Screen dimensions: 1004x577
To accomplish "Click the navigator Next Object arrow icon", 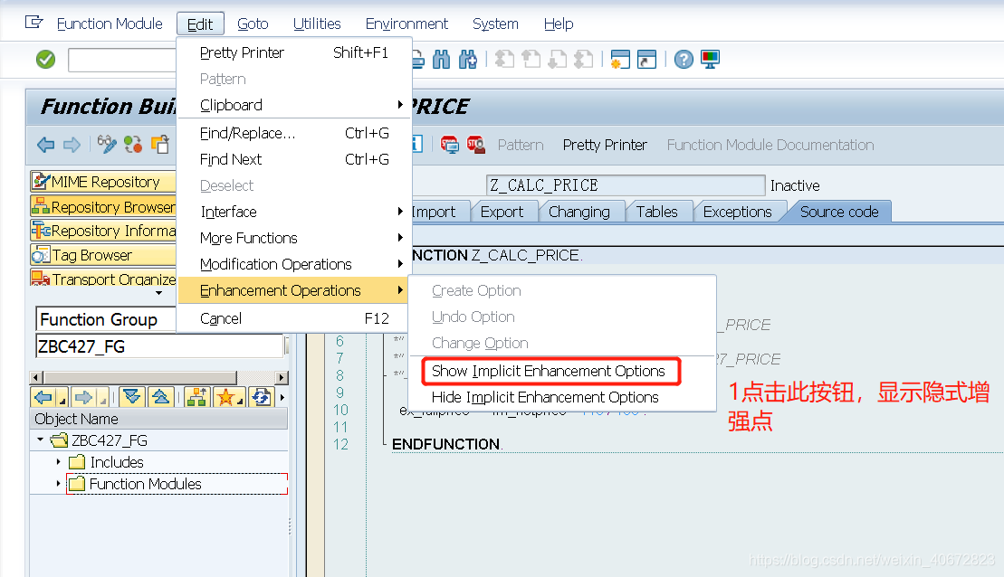I will pos(84,397).
